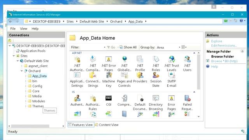Expand the aspnet_client folder node

22,66
